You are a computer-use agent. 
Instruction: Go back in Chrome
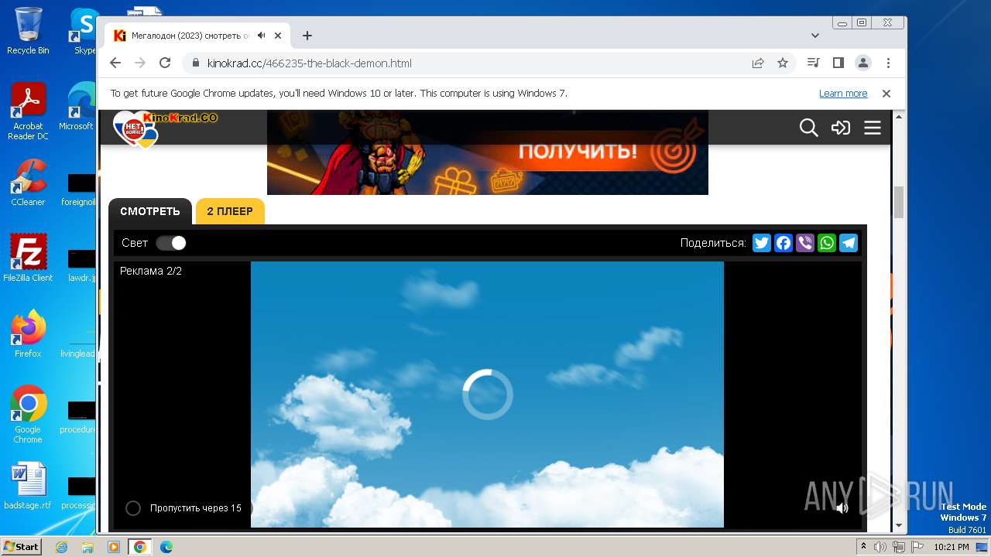(115, 63)
